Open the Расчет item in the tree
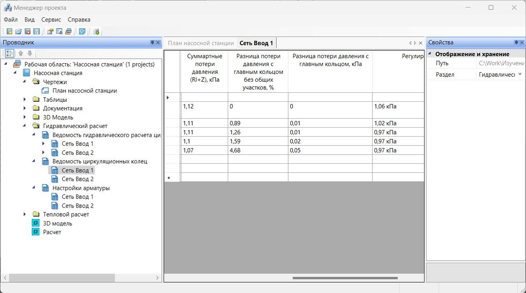The image size is (526, 293). (52, 232)
